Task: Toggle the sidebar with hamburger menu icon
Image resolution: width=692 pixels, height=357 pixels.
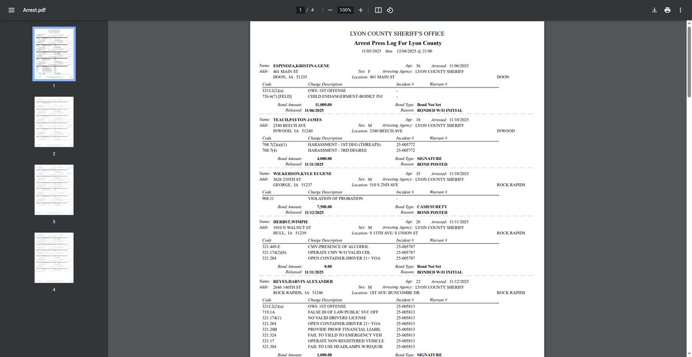Action: (11, 10)
